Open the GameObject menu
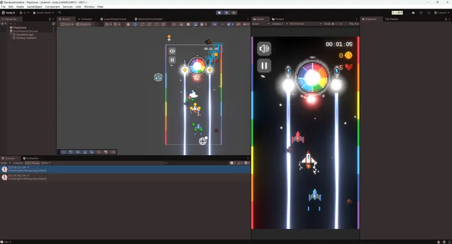Image resolution: width=452 pixels, height=244 pixels. (x=35, y=7)
